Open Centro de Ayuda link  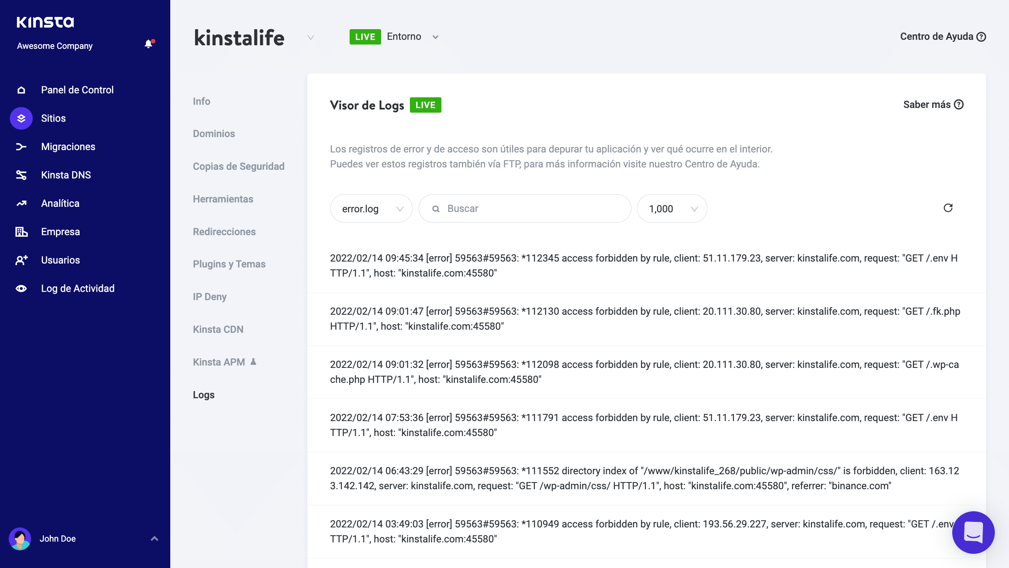942,37
